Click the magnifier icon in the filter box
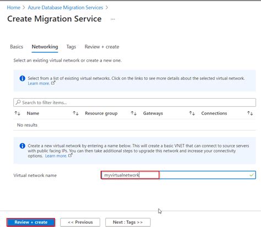Screen dimensions: 261x227 tap(18, 102)
